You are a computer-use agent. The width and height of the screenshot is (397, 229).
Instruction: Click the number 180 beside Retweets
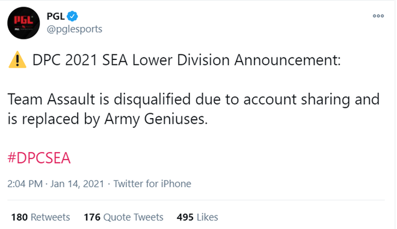click(x=19, y=217)
